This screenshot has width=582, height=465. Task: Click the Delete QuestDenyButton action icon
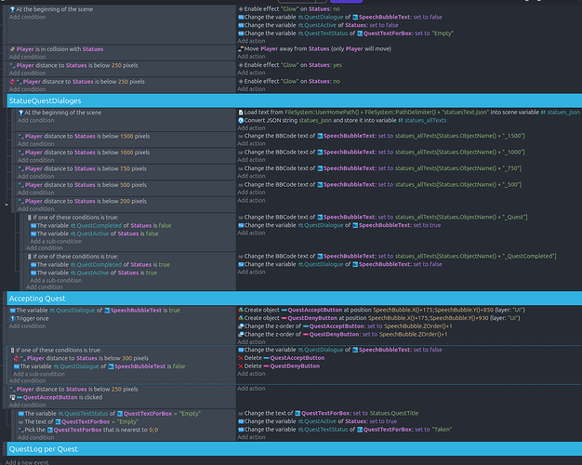[x=241, y=365]
